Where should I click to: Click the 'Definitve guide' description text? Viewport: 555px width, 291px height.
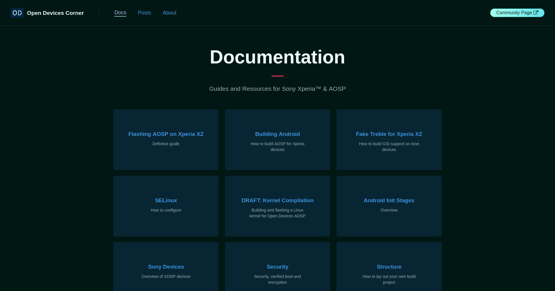166,144
